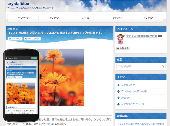Open the crystalblue blog title link
170x126 pixels.
[x=18, y=4]
